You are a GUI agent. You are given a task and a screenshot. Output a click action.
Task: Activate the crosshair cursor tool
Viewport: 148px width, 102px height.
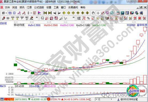coord(98,13)
